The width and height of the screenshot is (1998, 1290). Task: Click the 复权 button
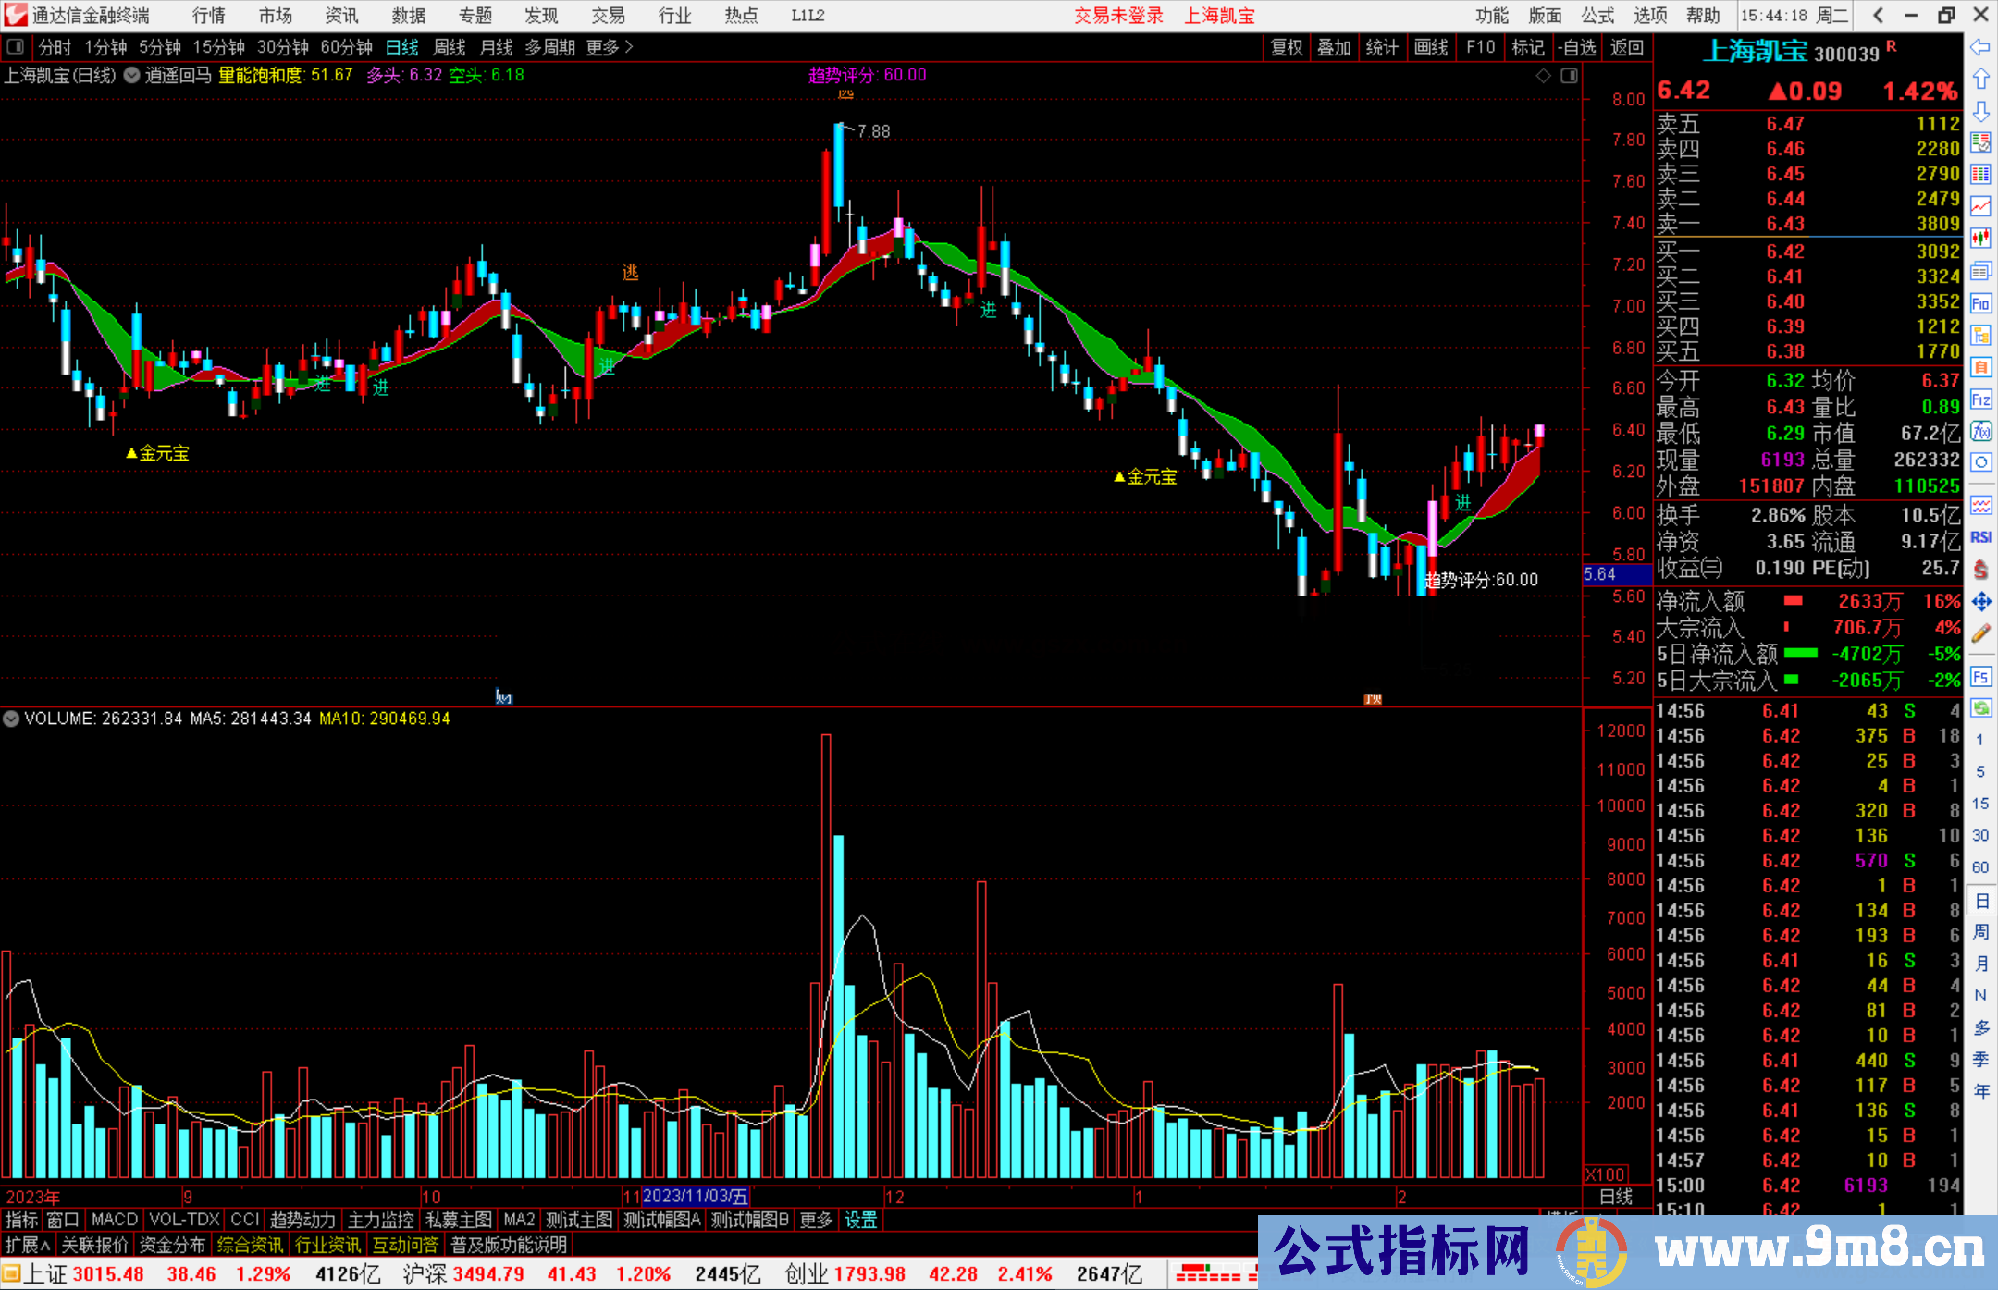click(x=1286, y=47)
